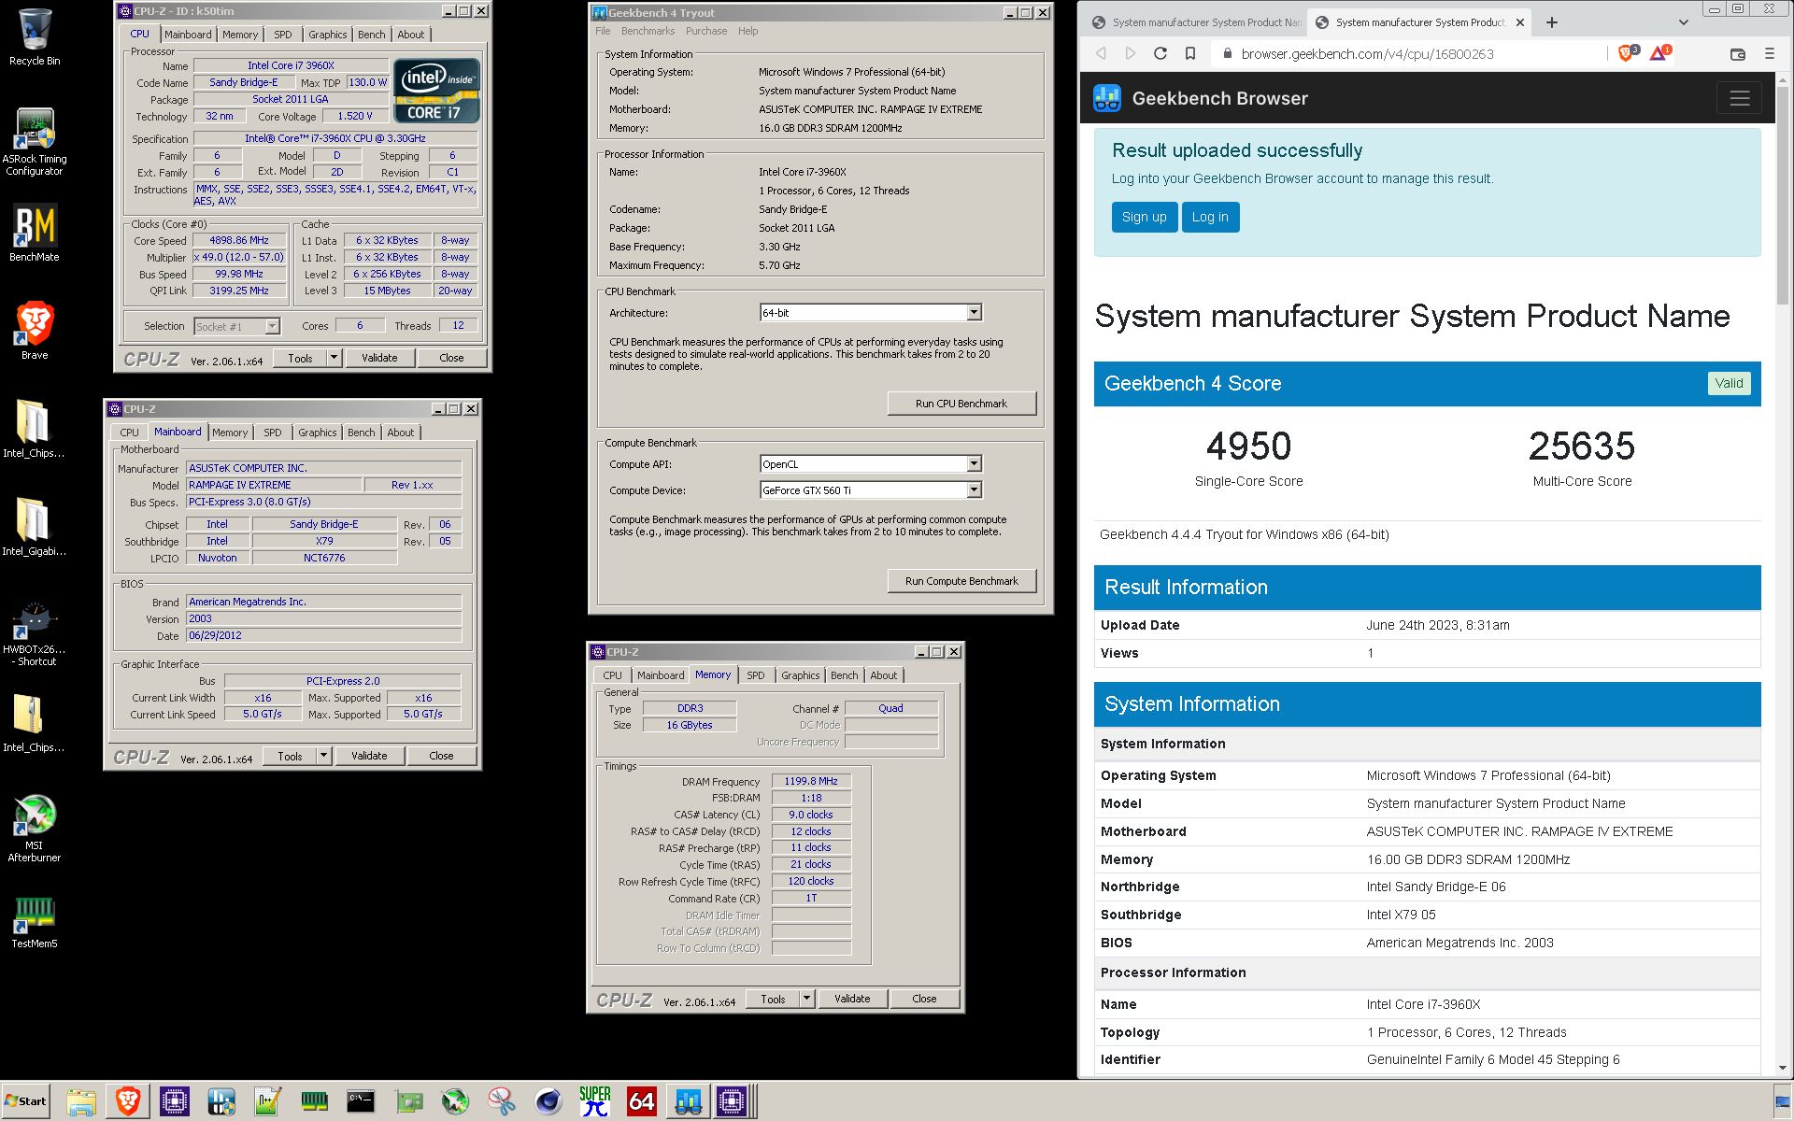Switch to the SPD tab in the CPU-Z Memory window

point(756,675)
